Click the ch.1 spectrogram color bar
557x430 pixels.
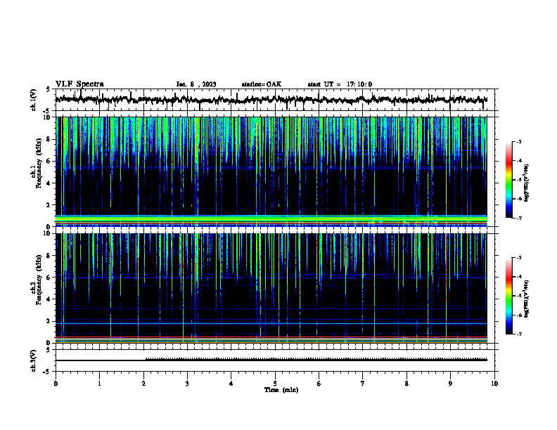[x=508, y=180]
